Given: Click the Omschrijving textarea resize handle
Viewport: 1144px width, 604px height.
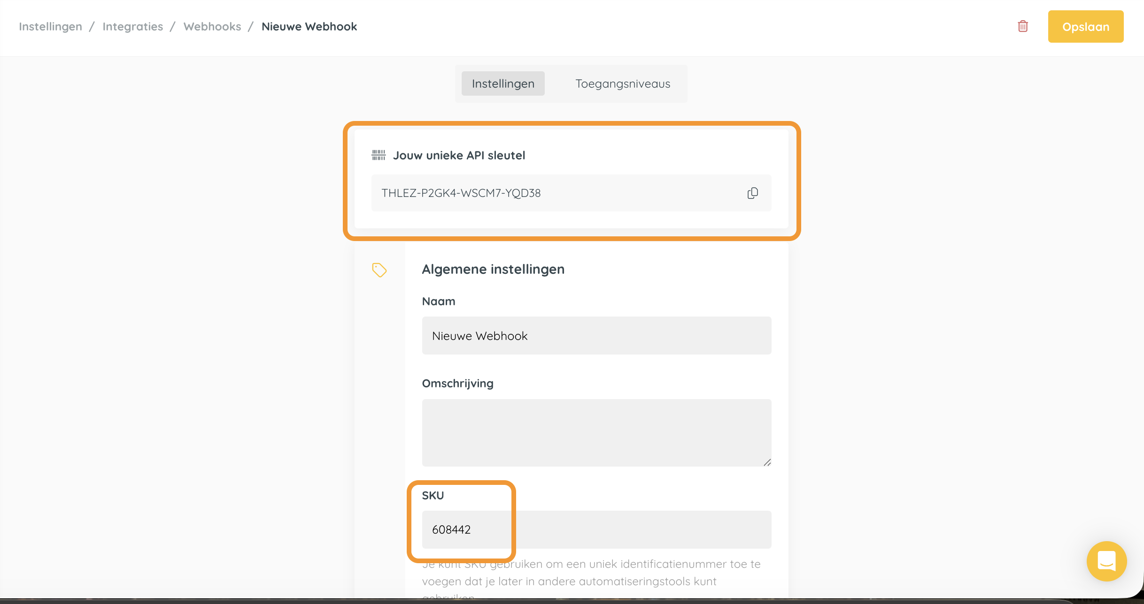Looking at the screenshot, I should [767, 462].
